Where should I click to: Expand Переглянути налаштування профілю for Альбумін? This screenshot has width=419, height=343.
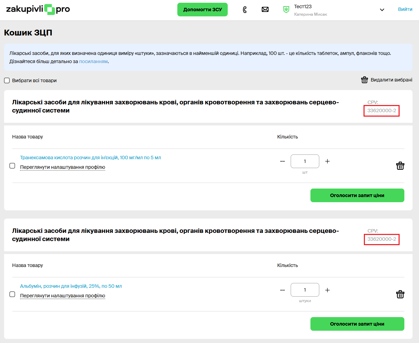62,296
